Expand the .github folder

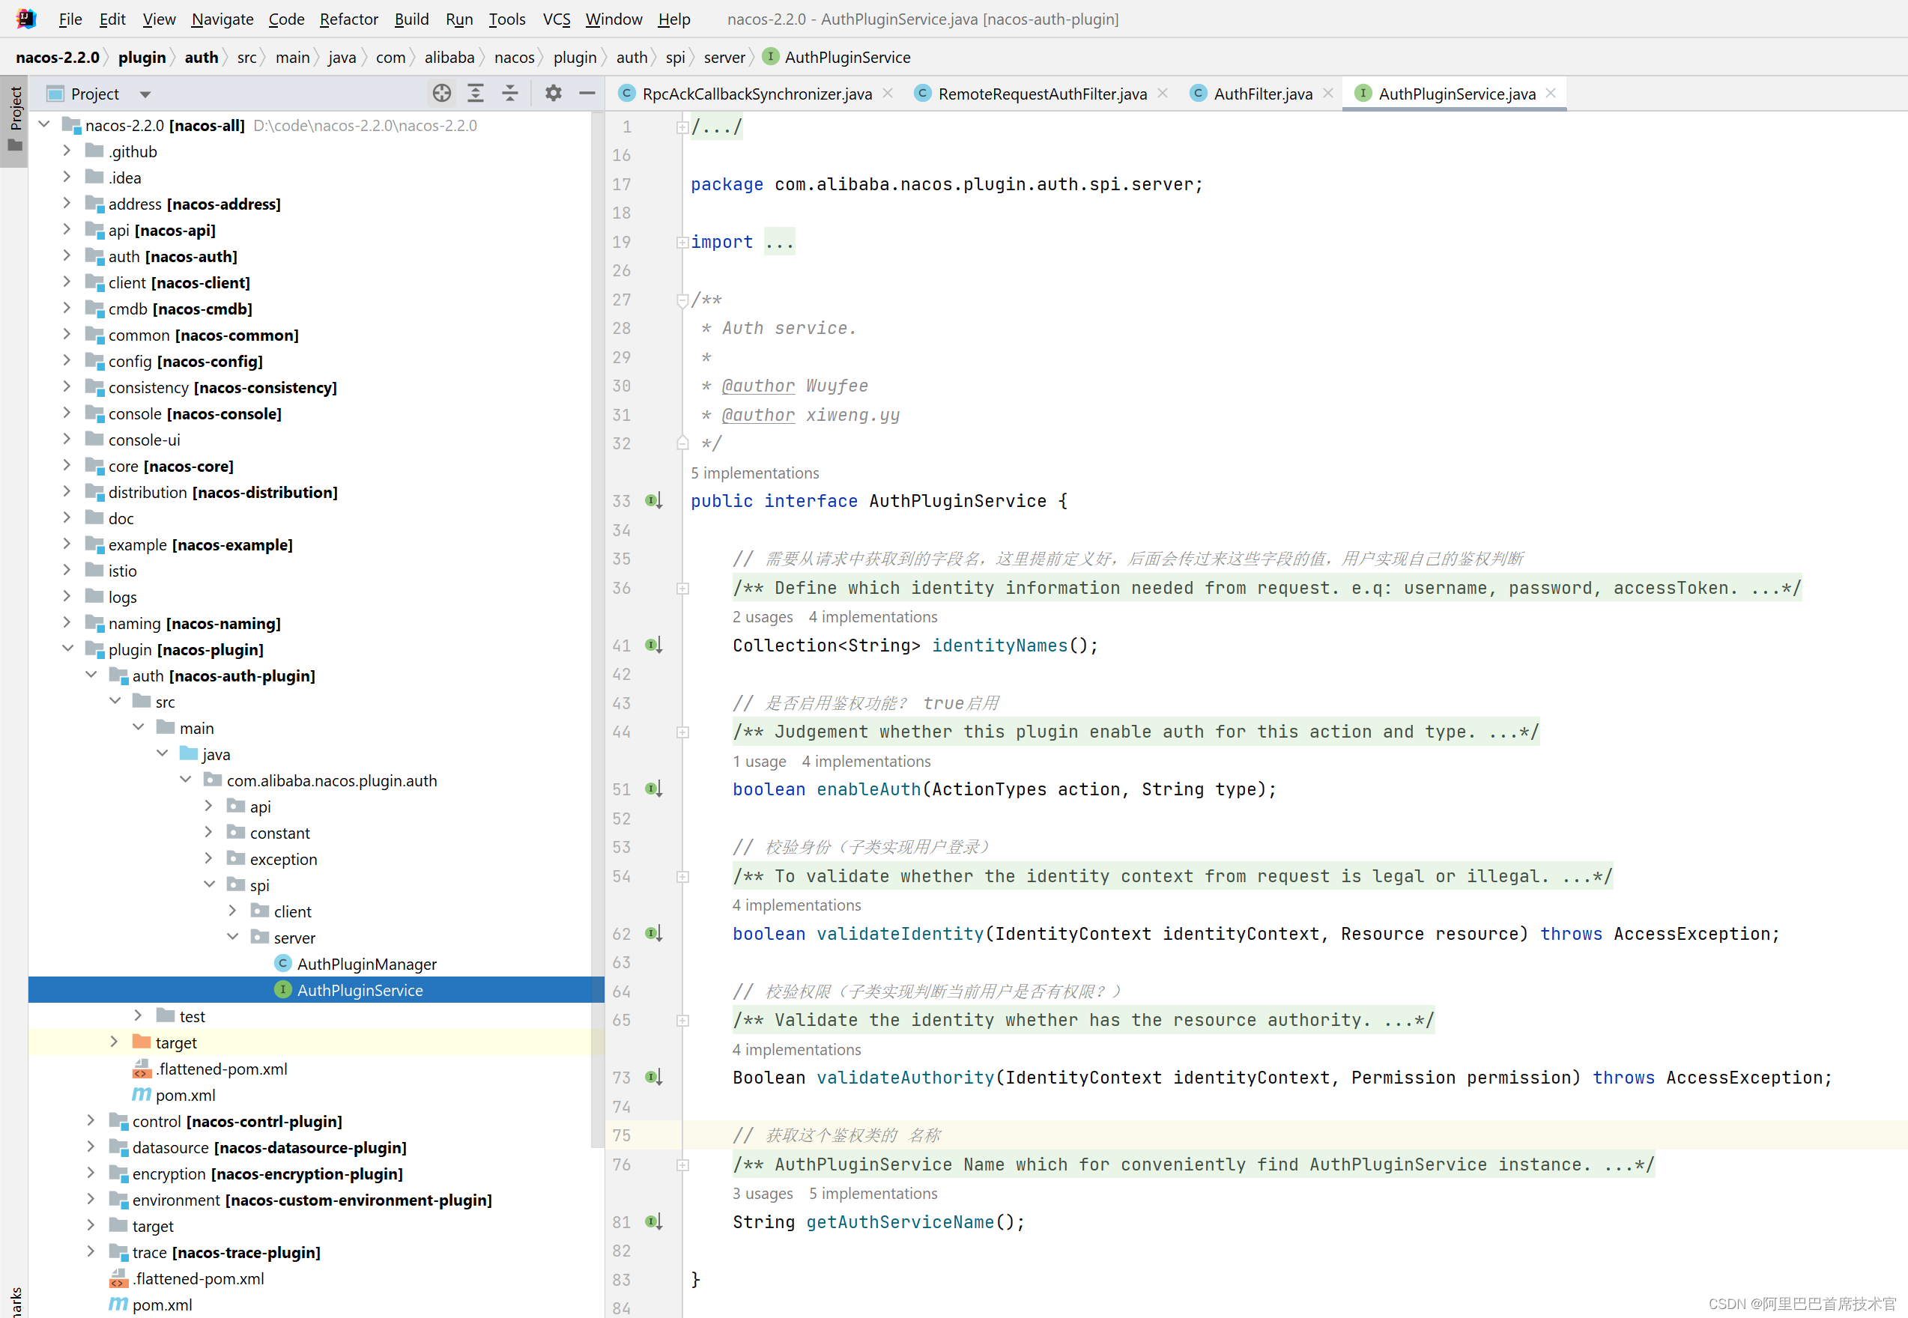[67, 151]
